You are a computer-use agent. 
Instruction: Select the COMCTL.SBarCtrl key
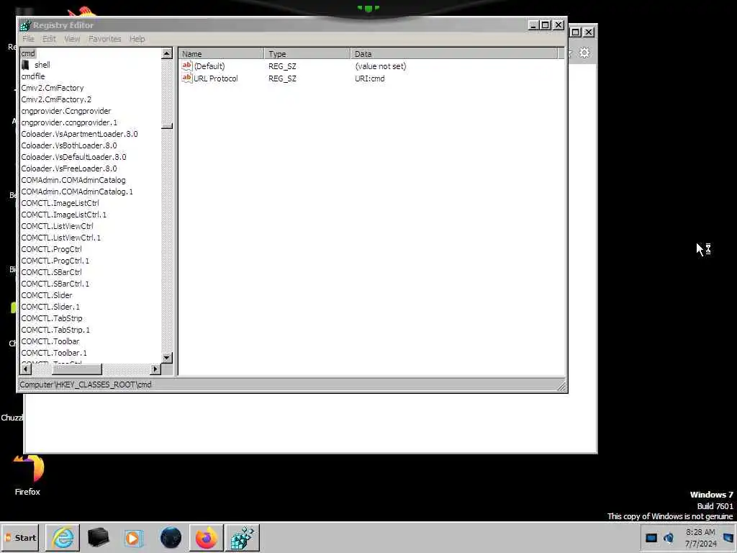(x=51, y=272)
